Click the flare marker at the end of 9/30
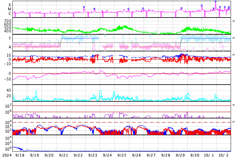This screenshot has height=158, width=237. coord(201,6)
